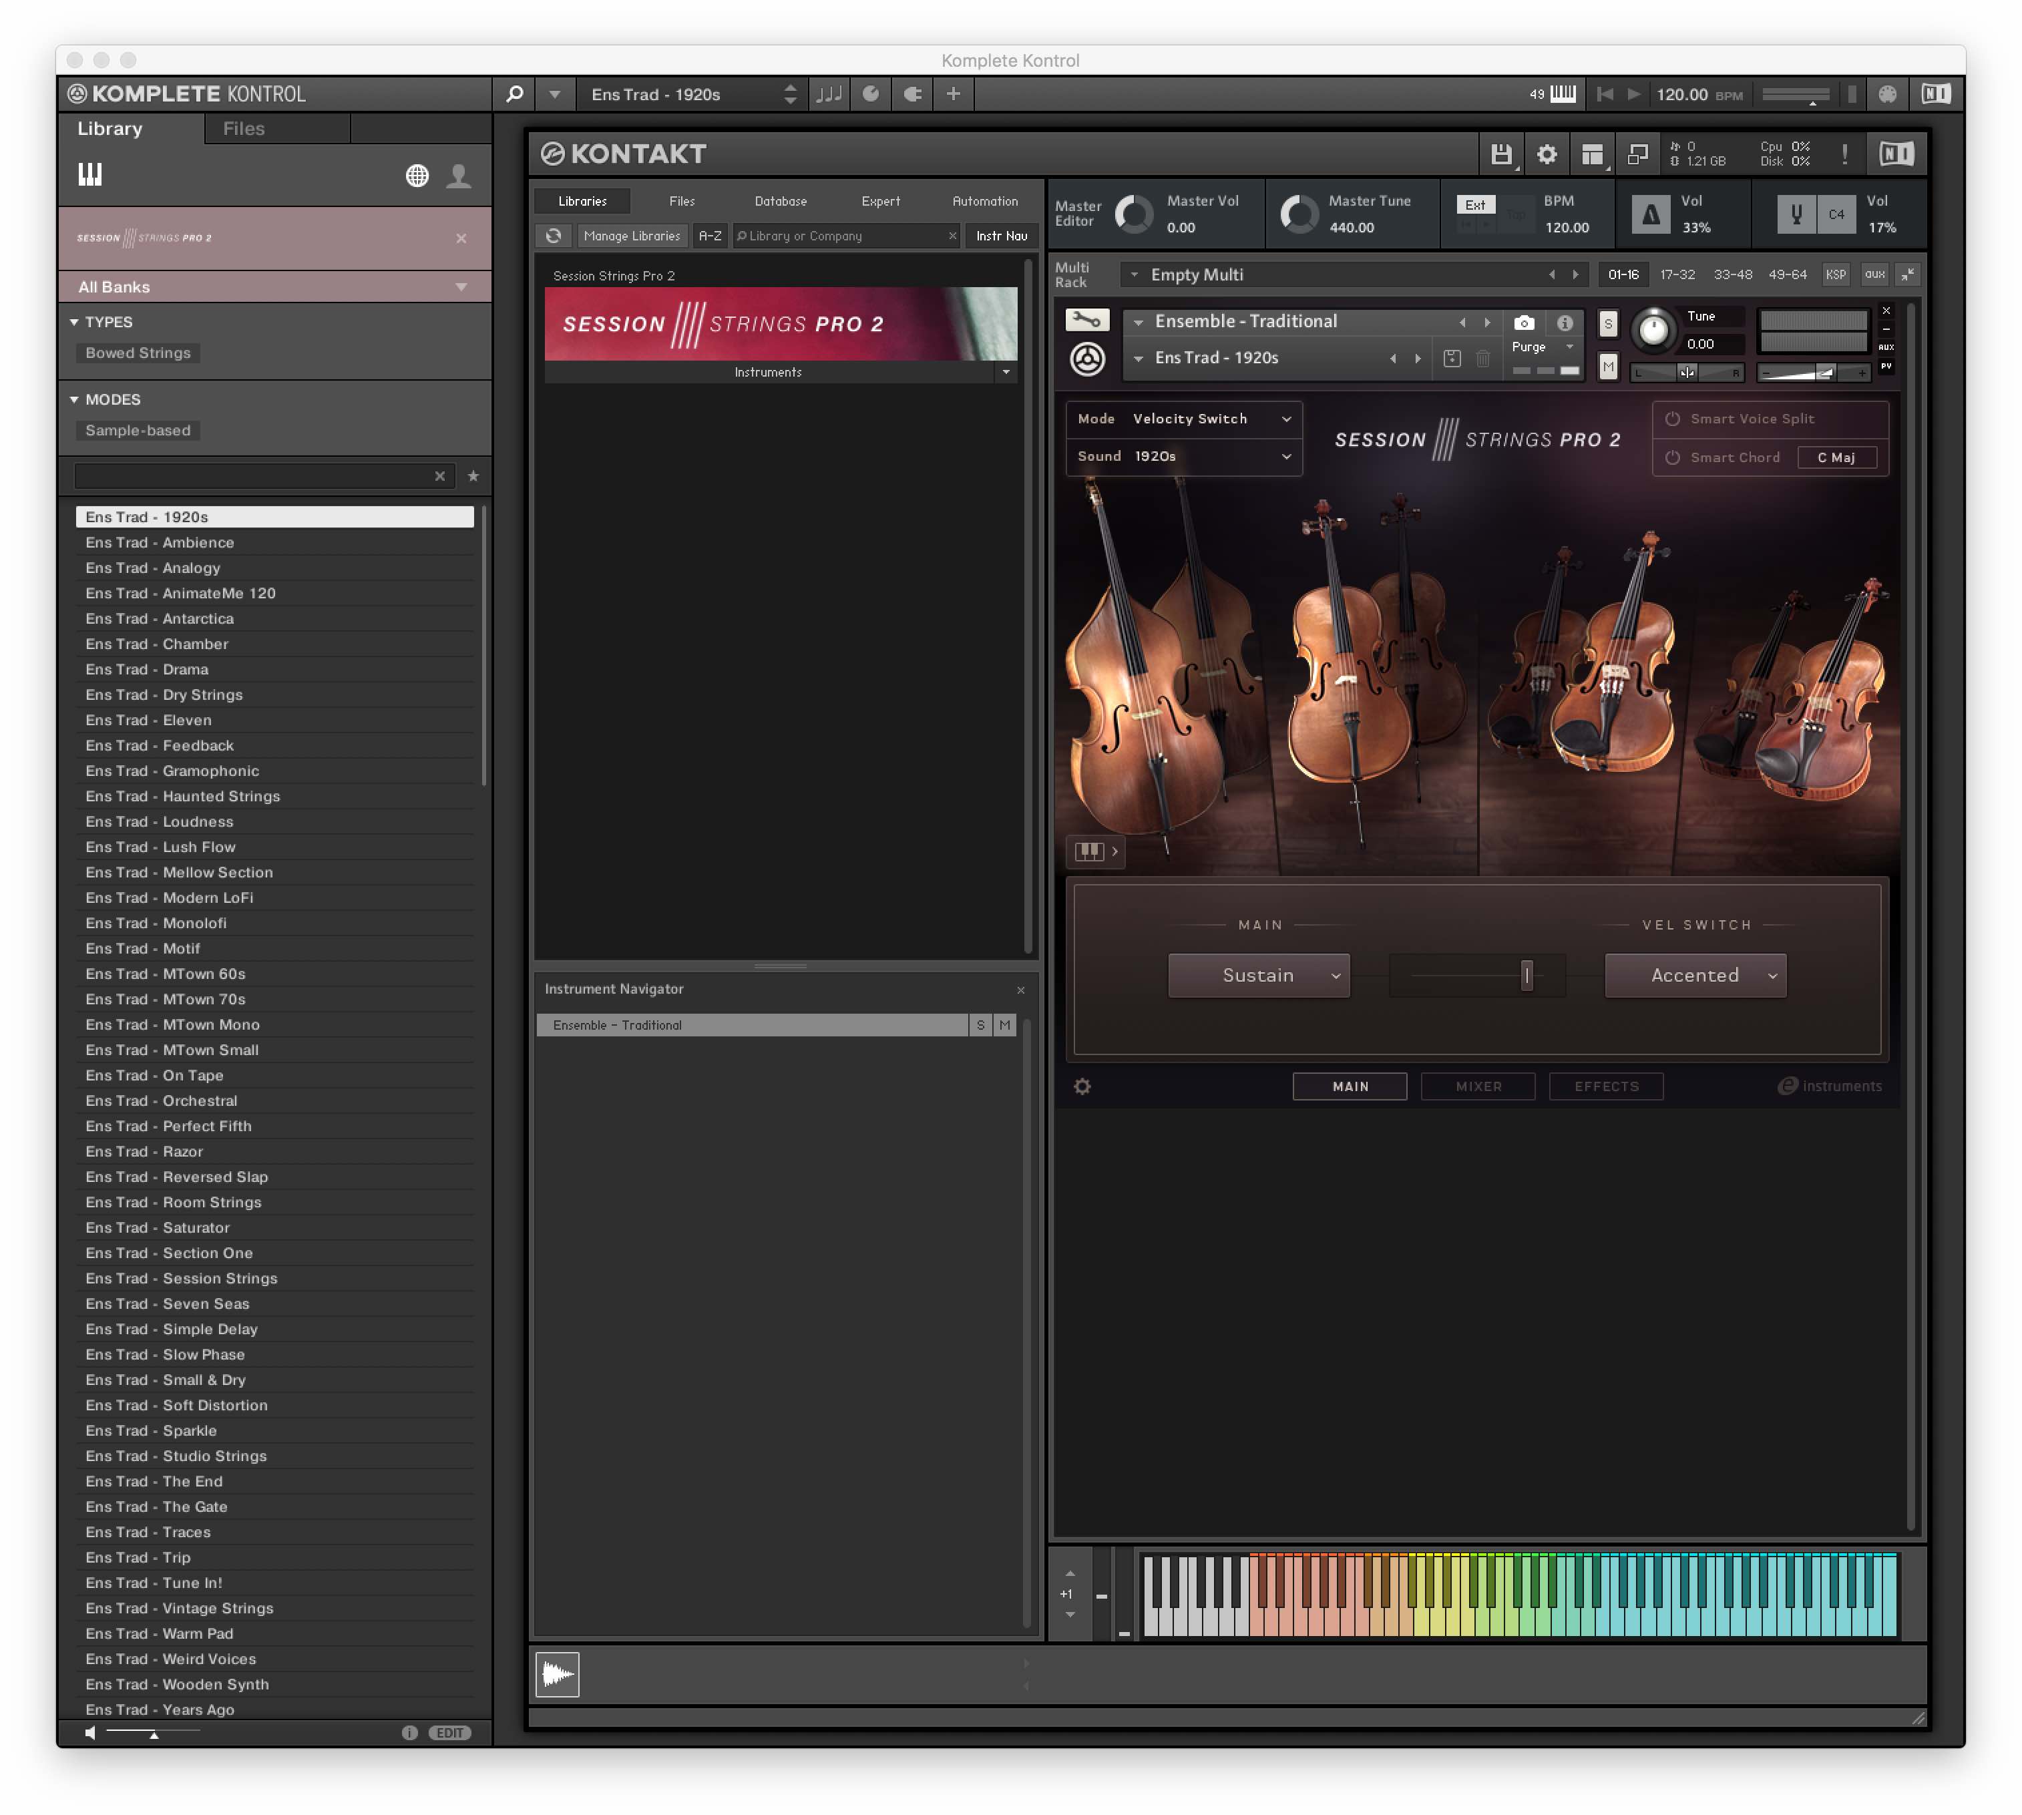The image size is (2022, 1815).
Task: Enable the Smart Voice Split power toggle
Action: (1673, 419)
